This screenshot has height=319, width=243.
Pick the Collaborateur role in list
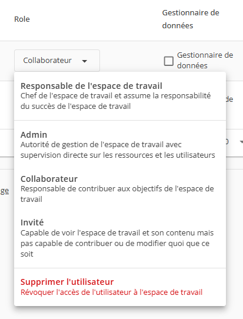120,189
